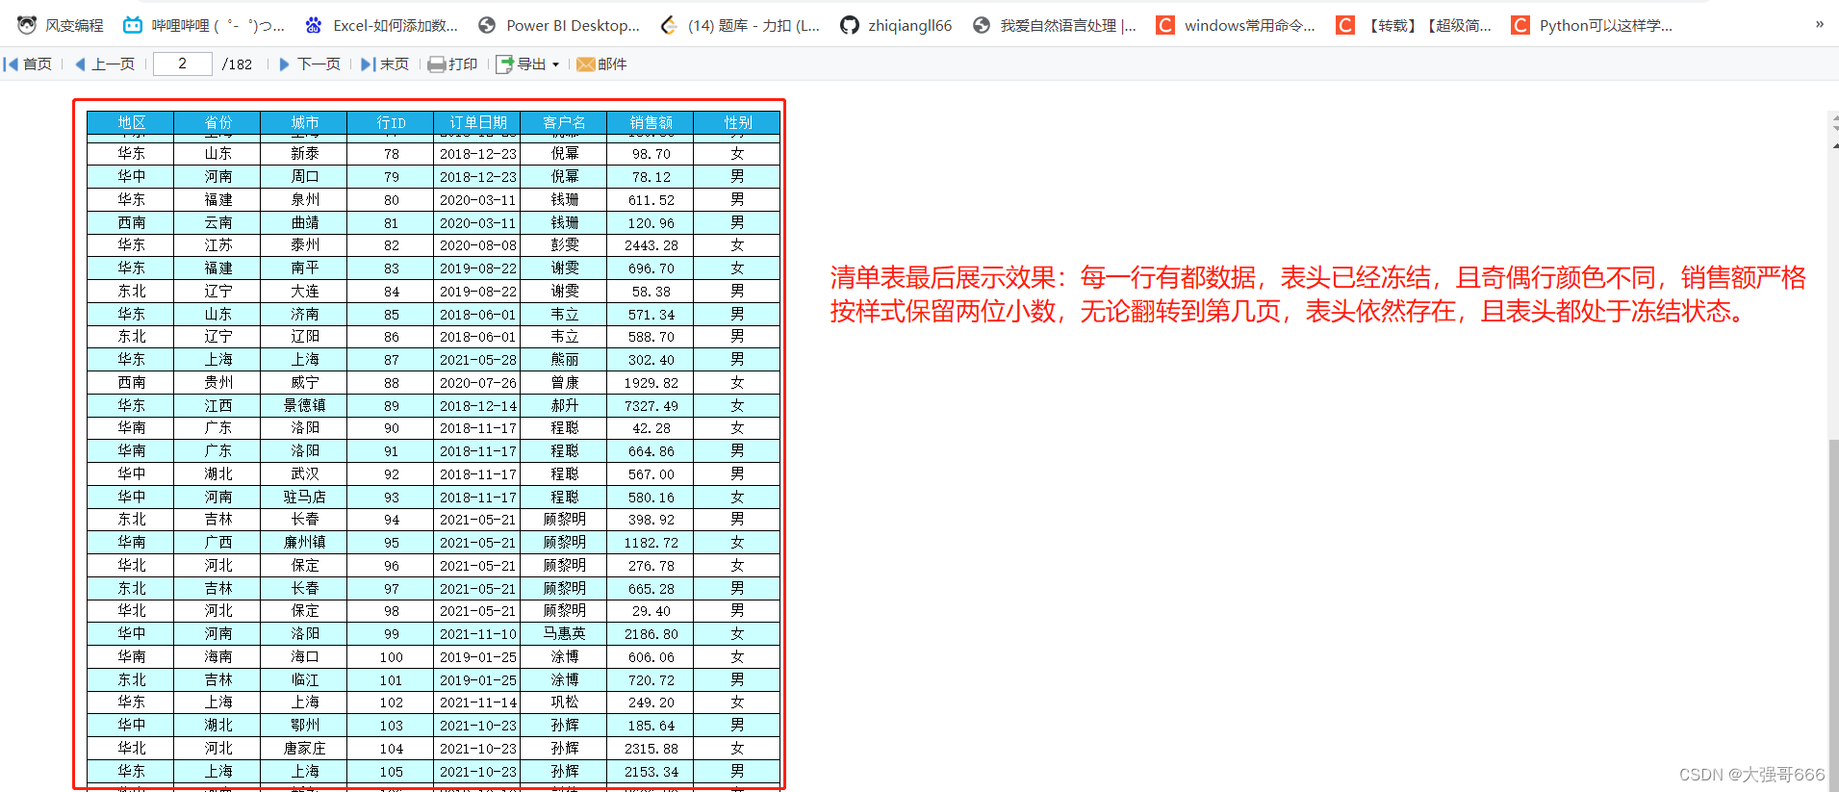Open the 我爱自然语言处理 bookmark
1839x792 pixels.
point(1055,25)
